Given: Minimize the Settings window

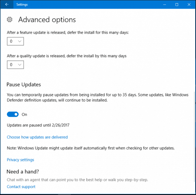Looking at the screenshot, I should coord(164,4).
